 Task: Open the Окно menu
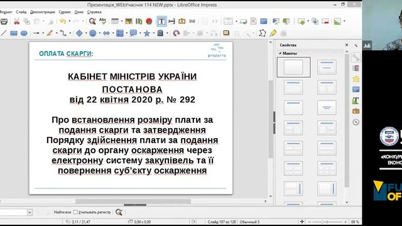(79, 12)
